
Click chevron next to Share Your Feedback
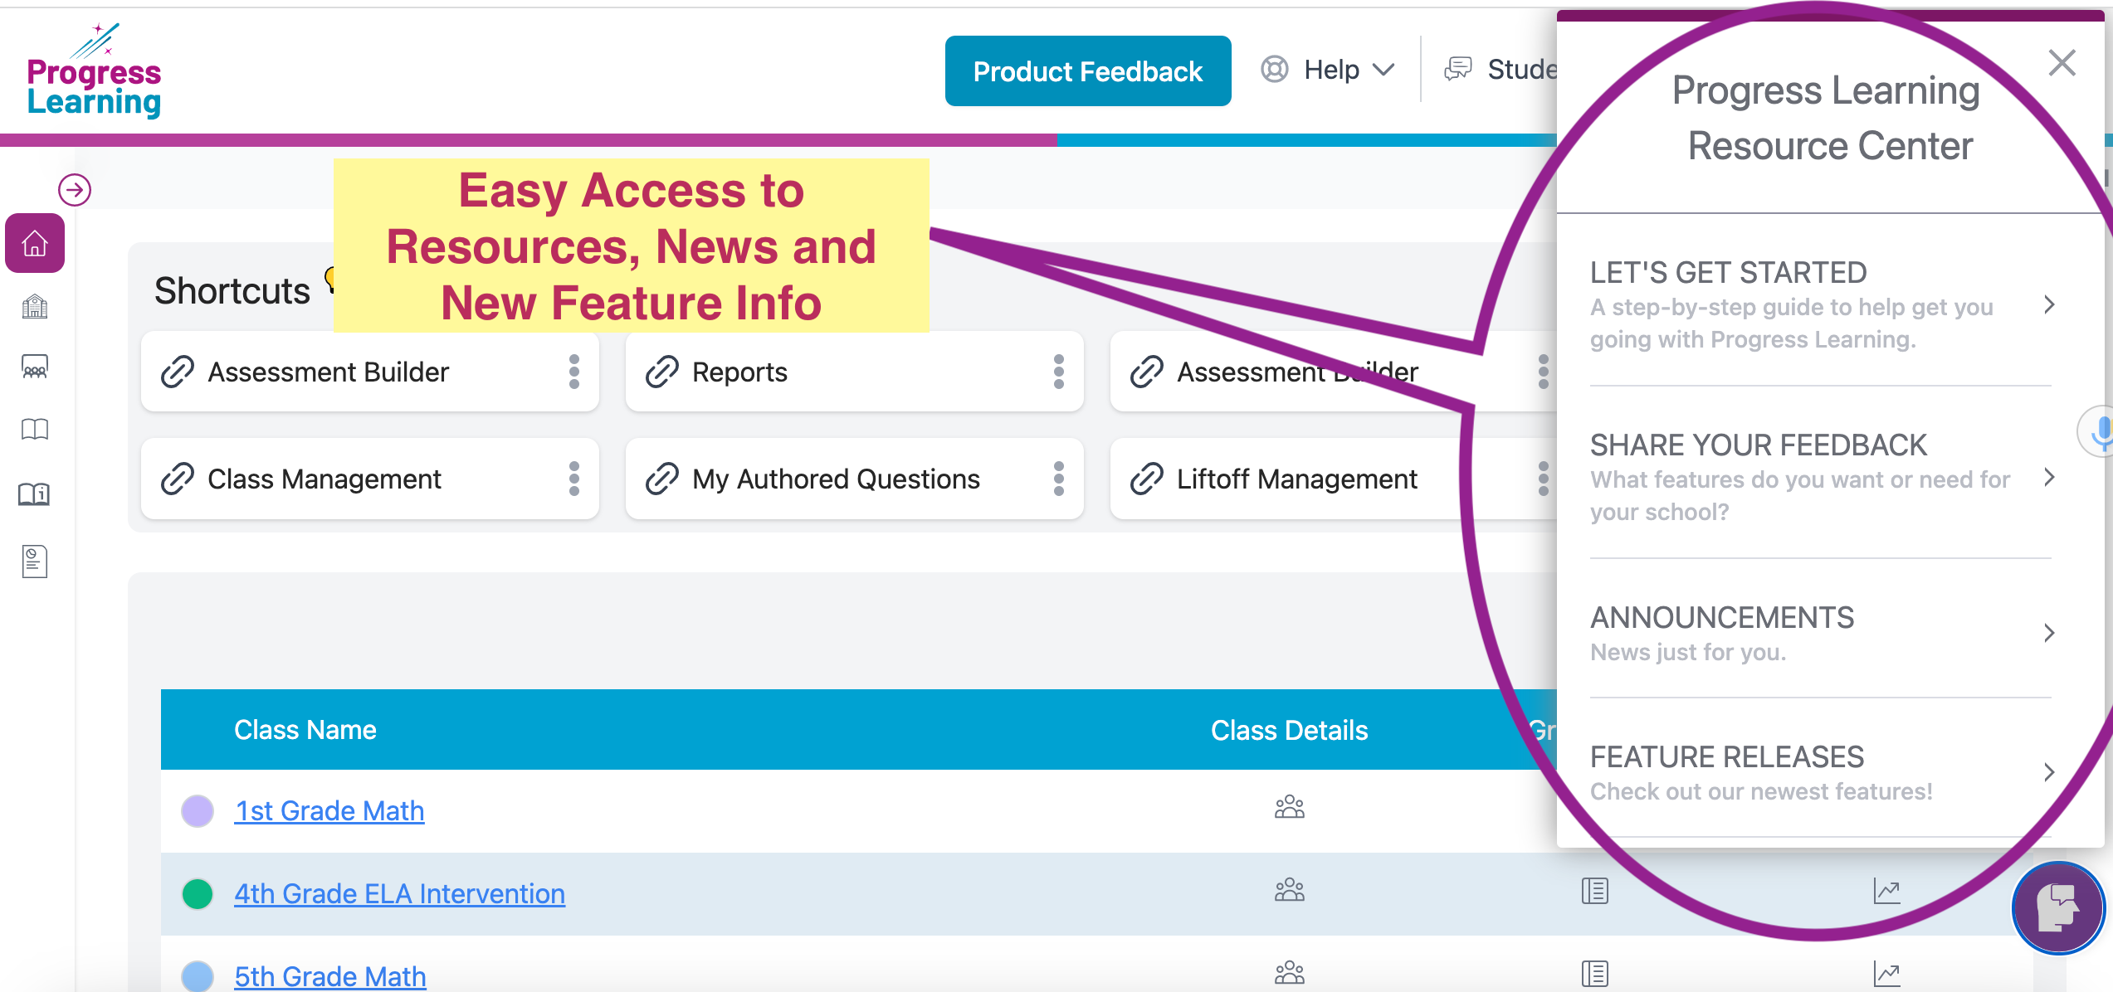(x=2049, y=478)
